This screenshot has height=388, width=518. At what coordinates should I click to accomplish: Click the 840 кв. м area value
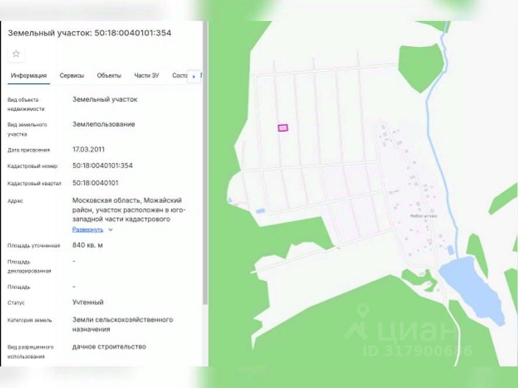(x=87, y=245)
